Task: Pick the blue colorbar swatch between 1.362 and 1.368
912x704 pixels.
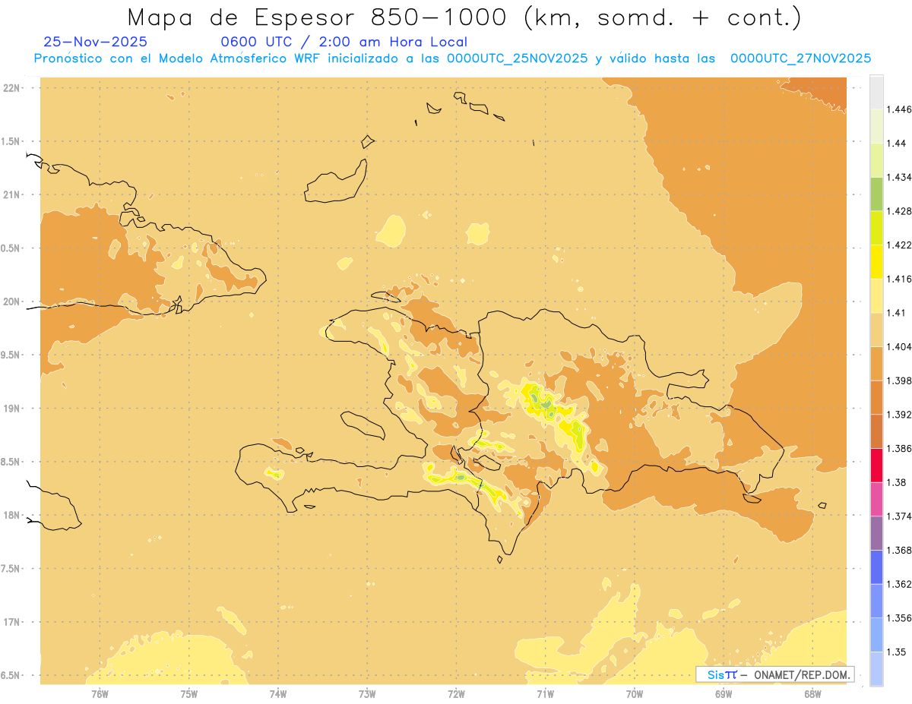Action: point(876,567)
